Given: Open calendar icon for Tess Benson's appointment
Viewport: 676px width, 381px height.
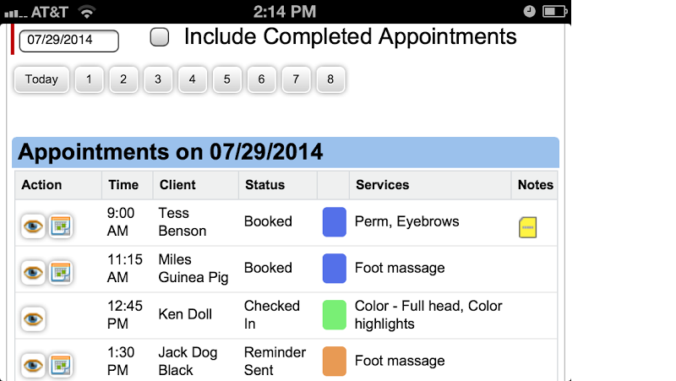Looking at the screenshot, I should [60, 226].
